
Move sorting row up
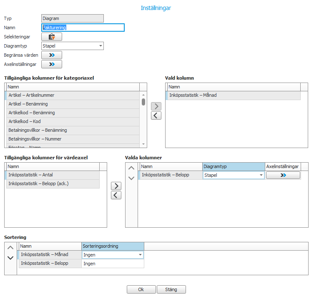tap(10, 248)
